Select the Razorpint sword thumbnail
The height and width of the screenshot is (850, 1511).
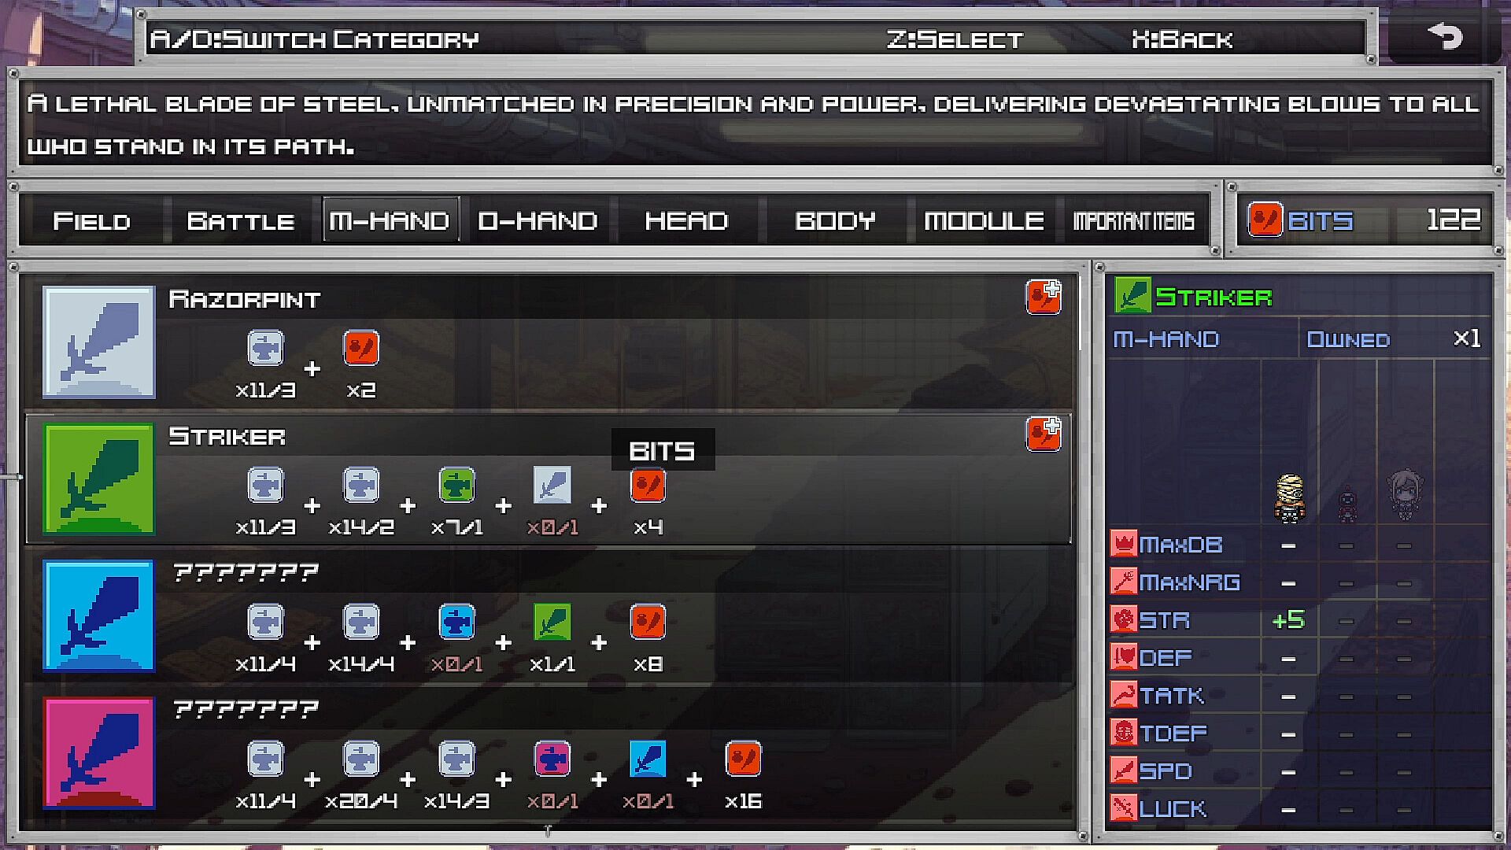(99, 342)
